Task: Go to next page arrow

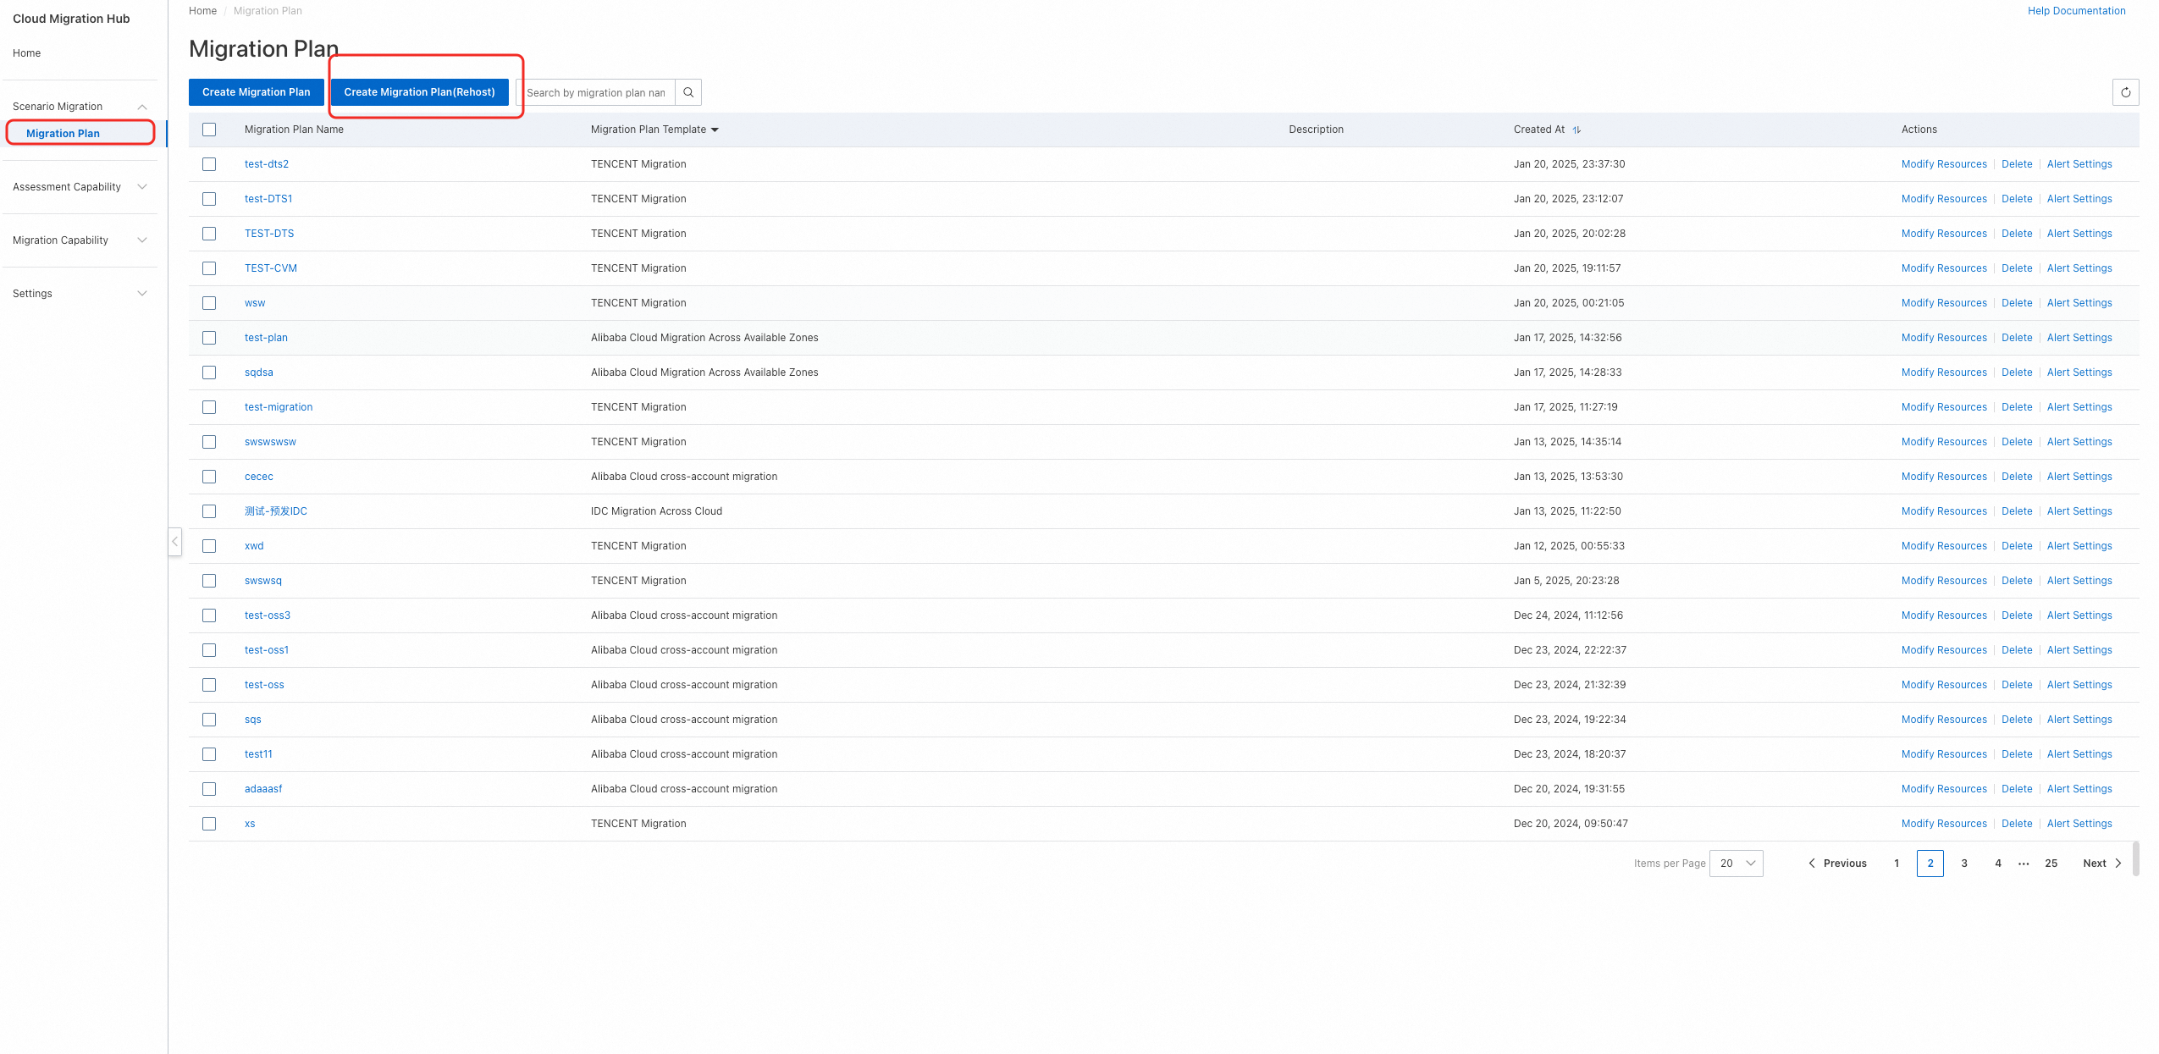Action: [2118, 864]
